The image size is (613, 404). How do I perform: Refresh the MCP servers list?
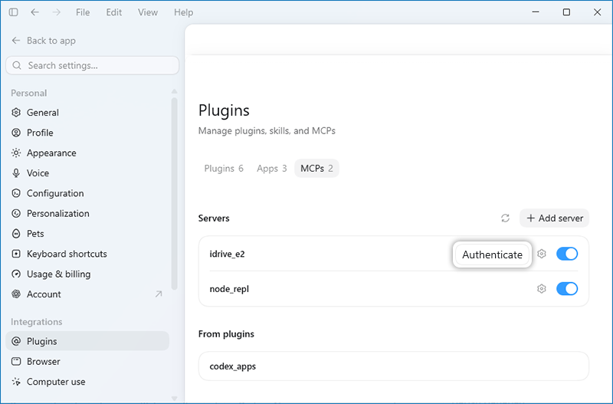505,218
